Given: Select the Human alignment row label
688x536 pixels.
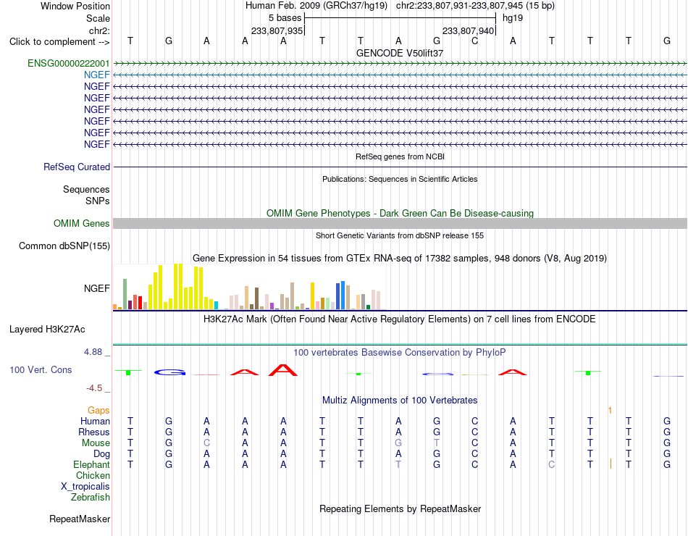Looking at the screenshot, I should tap(95, 421).
